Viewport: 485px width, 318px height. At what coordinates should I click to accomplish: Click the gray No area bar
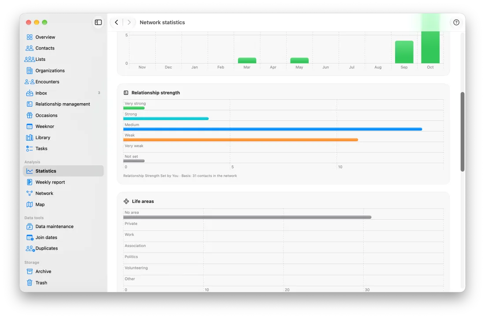[247, 217]
